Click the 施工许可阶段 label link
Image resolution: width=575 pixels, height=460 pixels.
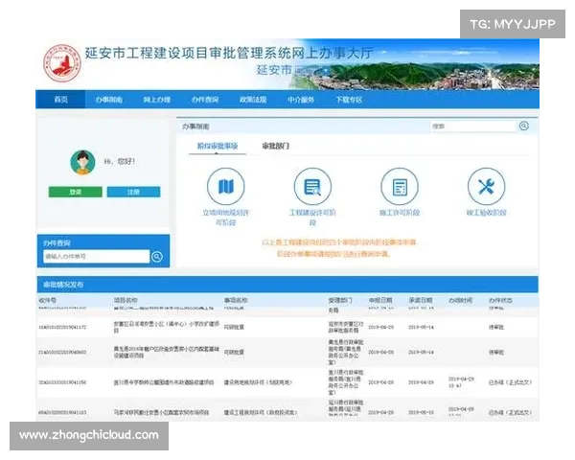[400, 213]
